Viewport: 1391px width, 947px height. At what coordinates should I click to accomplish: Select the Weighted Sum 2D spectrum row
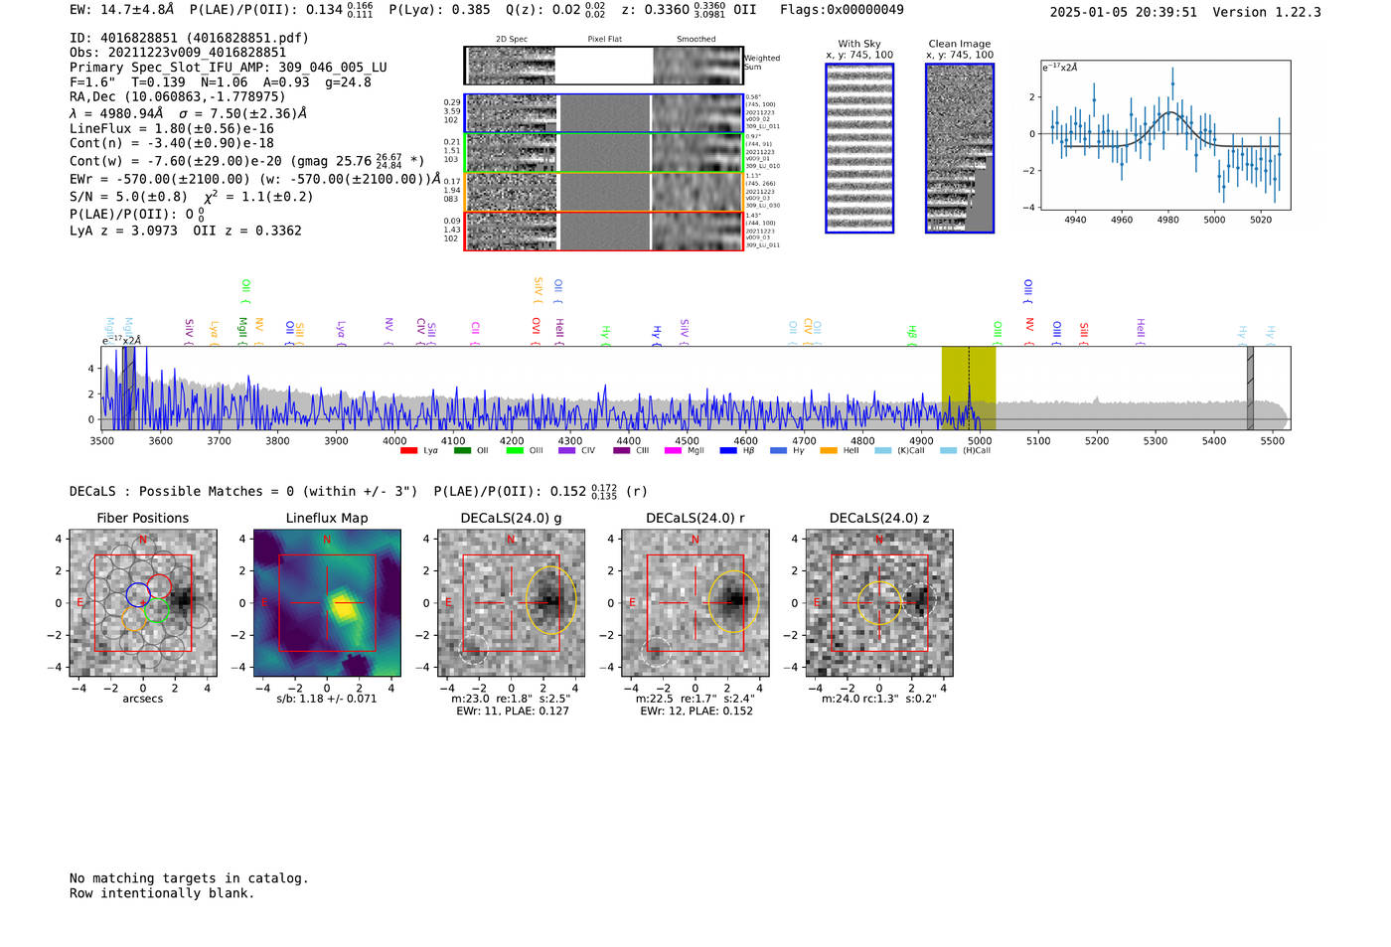[x=604, y=66]
